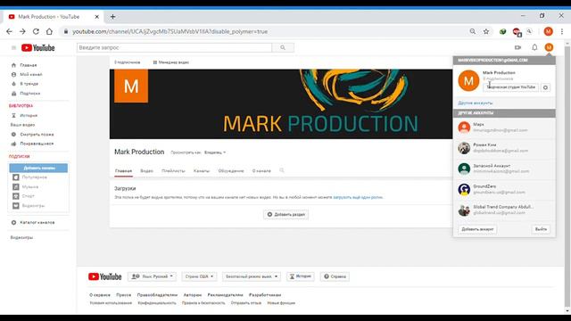
Task: Click the Добавить аккаунт button
Action: (x=477, y=229)
